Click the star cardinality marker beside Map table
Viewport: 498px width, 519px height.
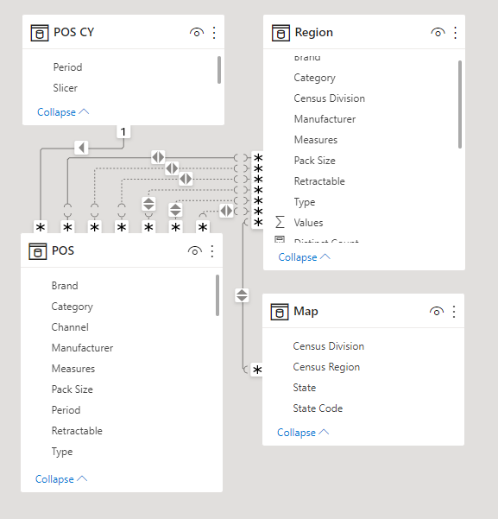point(257,370)
